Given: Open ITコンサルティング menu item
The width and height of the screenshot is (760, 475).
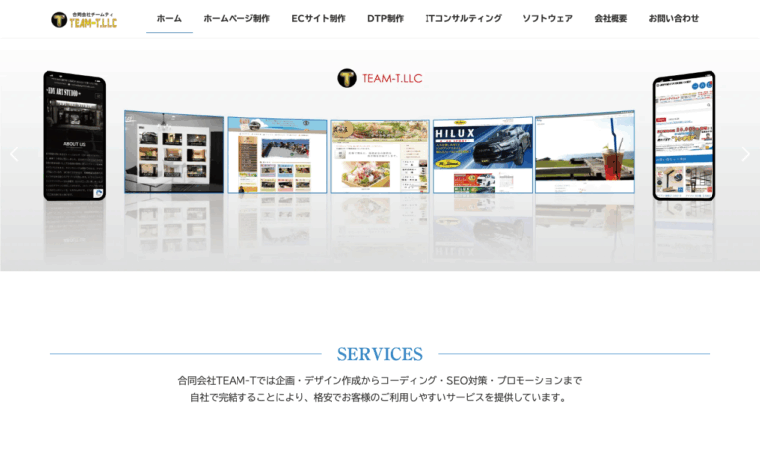Looking at the screenshot, I should 463,19.
